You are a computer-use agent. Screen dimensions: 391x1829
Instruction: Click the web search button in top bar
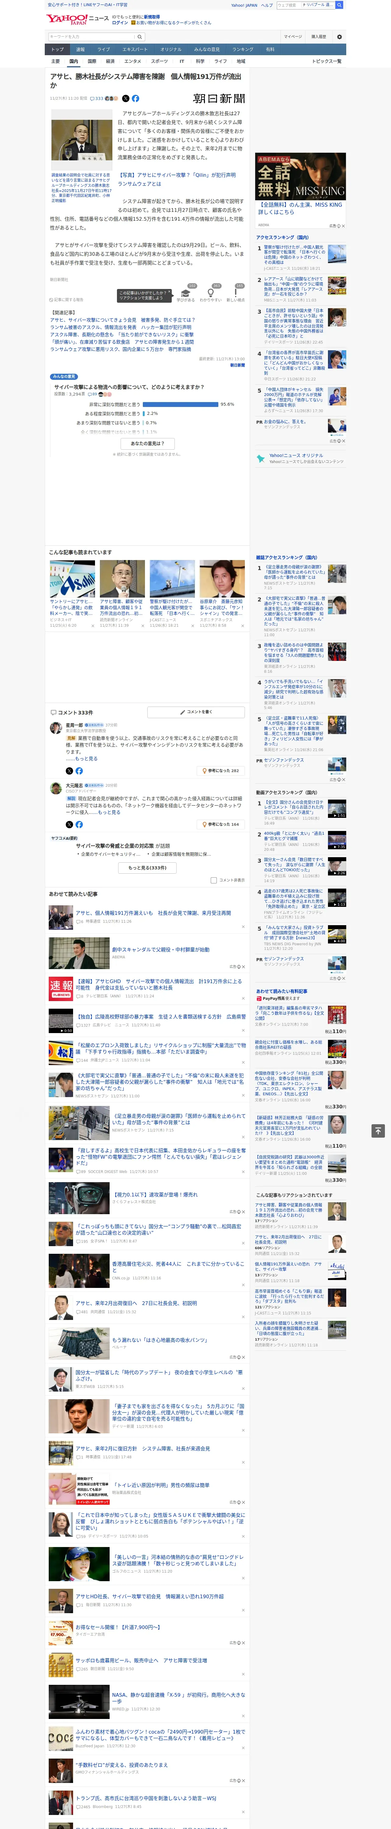[339, 5]
